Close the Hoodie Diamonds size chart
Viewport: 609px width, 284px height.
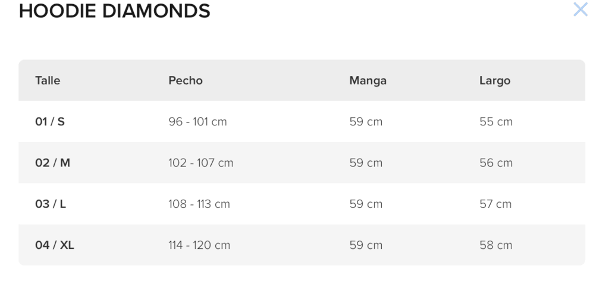[580, 10]
